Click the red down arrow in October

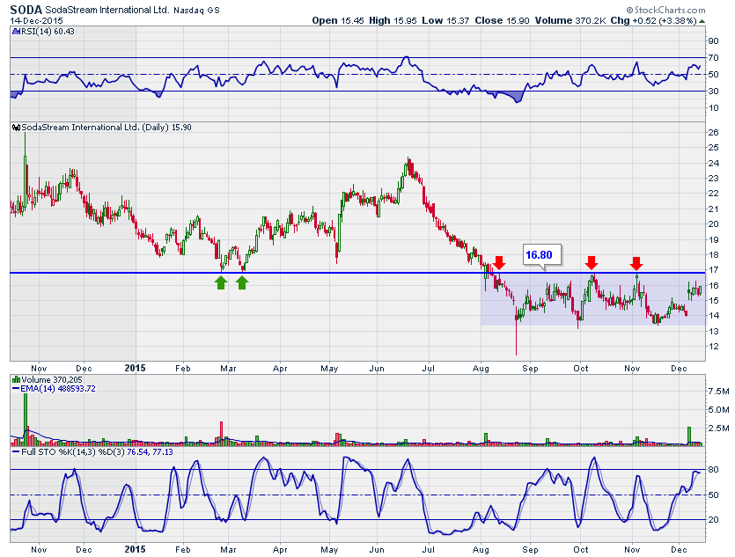(592, 262)
